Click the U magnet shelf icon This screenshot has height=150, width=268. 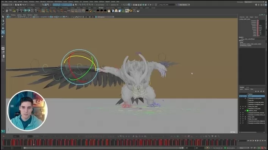(x=138, y=11)
